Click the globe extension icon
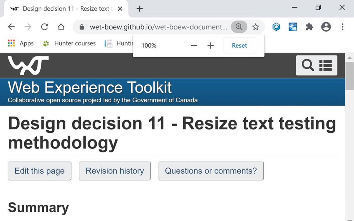This screenshot has width=354, height=221. click(x=293, y=27)
